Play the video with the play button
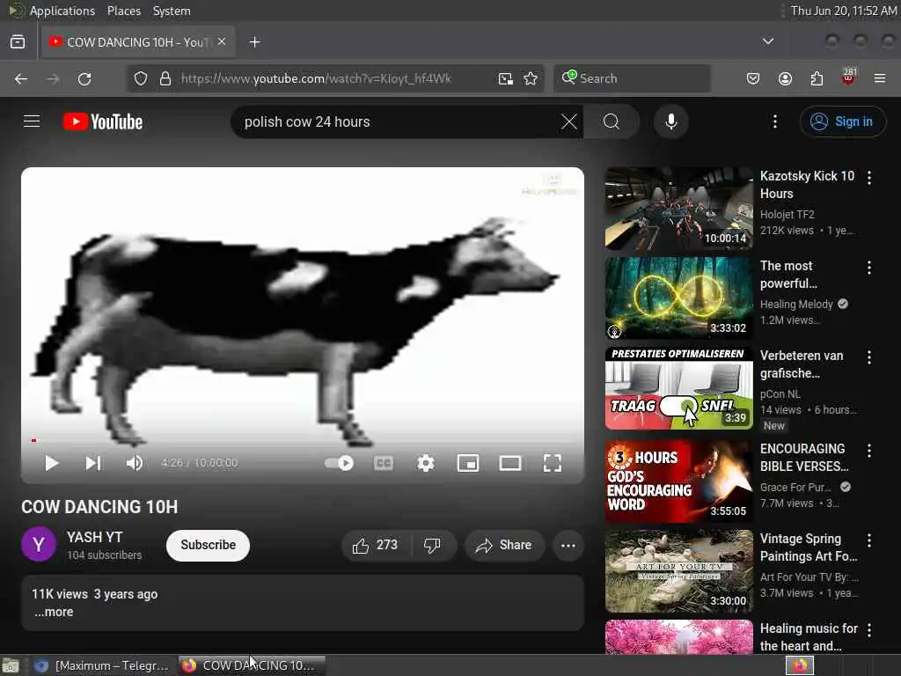 (51, 463)
